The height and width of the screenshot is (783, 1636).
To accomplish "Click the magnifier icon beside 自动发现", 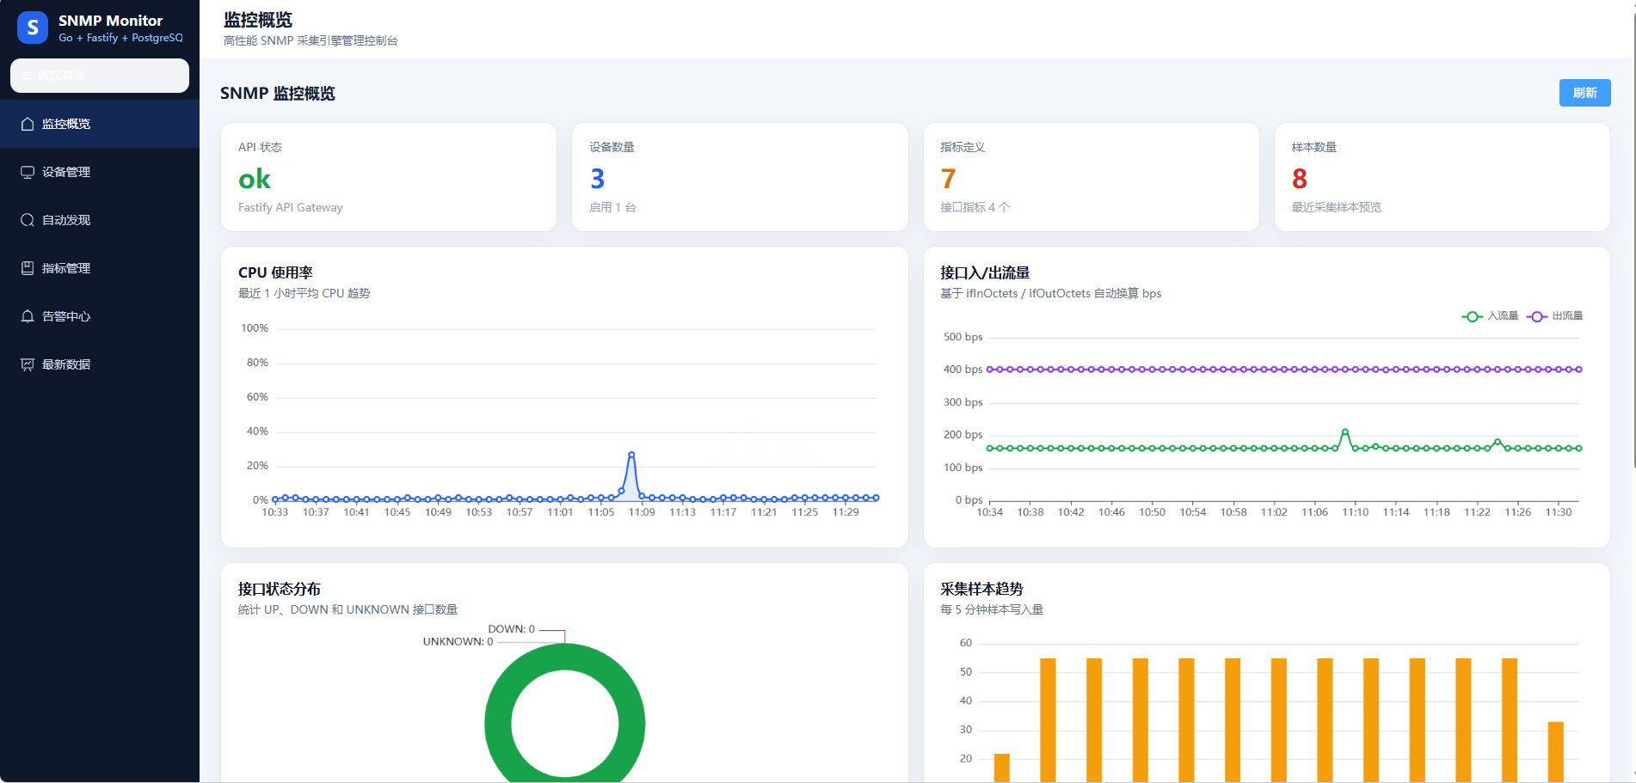I will 28,220.
